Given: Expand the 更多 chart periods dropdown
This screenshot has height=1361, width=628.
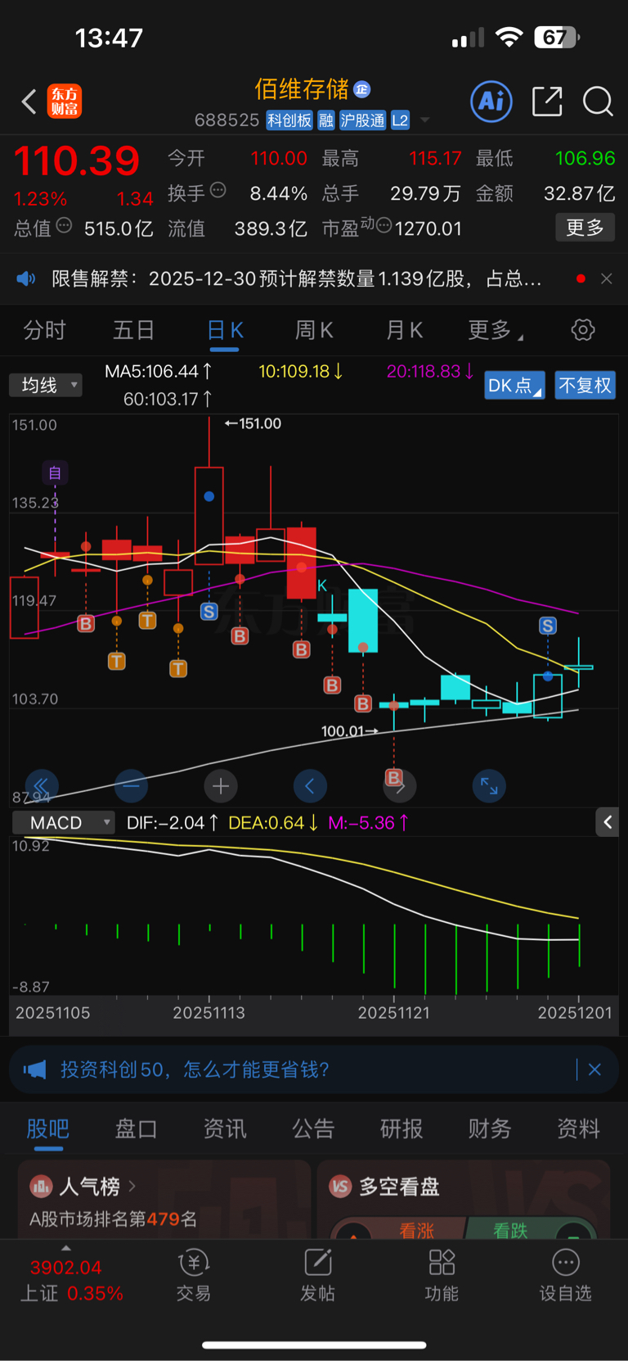Looking at the screenshot, I should (496, 330).
